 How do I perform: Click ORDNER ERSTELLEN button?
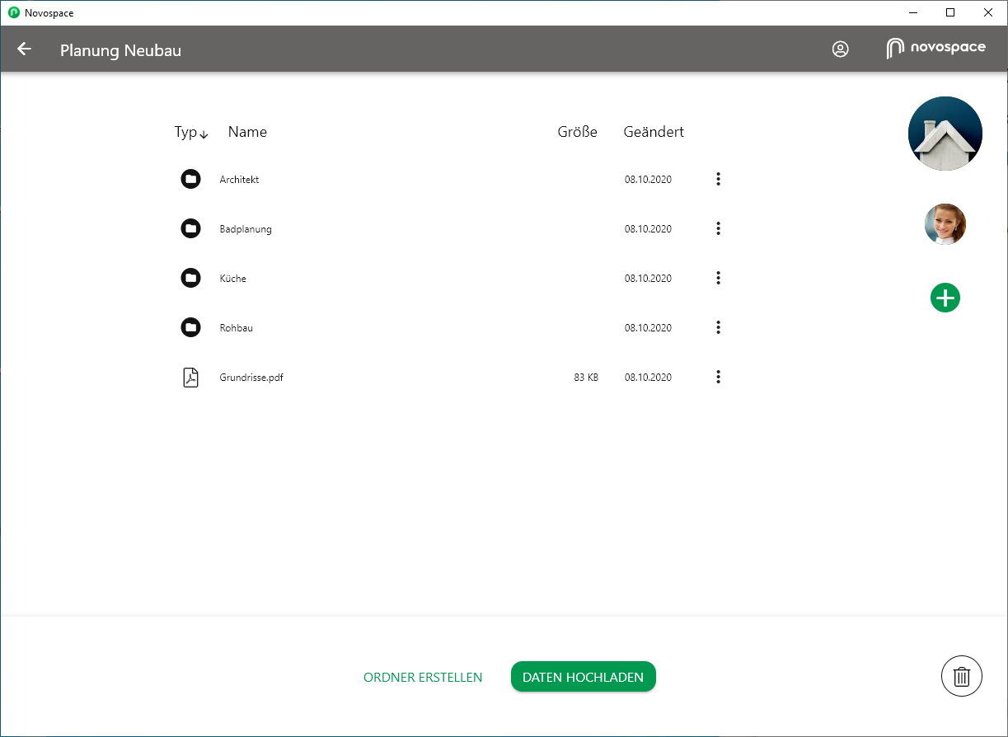pyautogui.click(x=423, y=677)
